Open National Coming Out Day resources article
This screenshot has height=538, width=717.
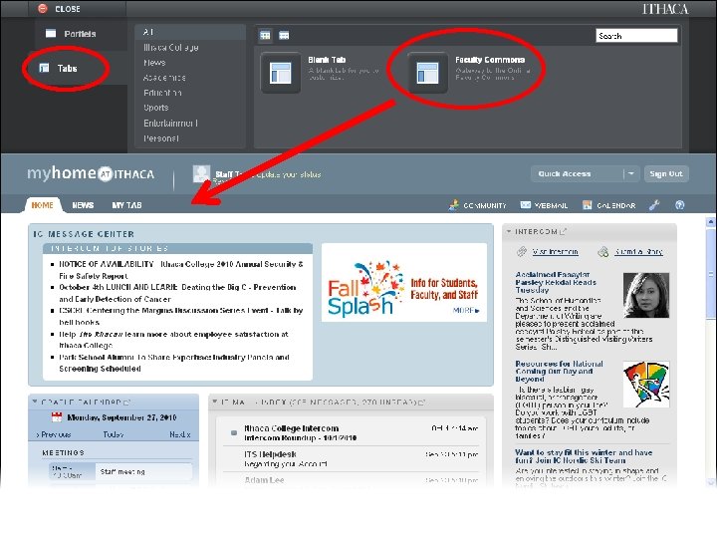pyautogui.click(x=559, y=371)
